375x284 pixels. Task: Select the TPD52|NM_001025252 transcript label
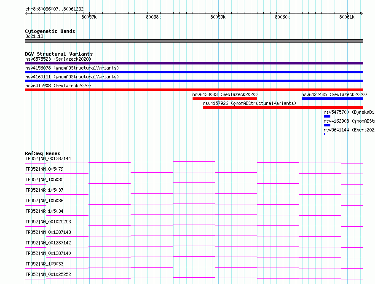48,274
